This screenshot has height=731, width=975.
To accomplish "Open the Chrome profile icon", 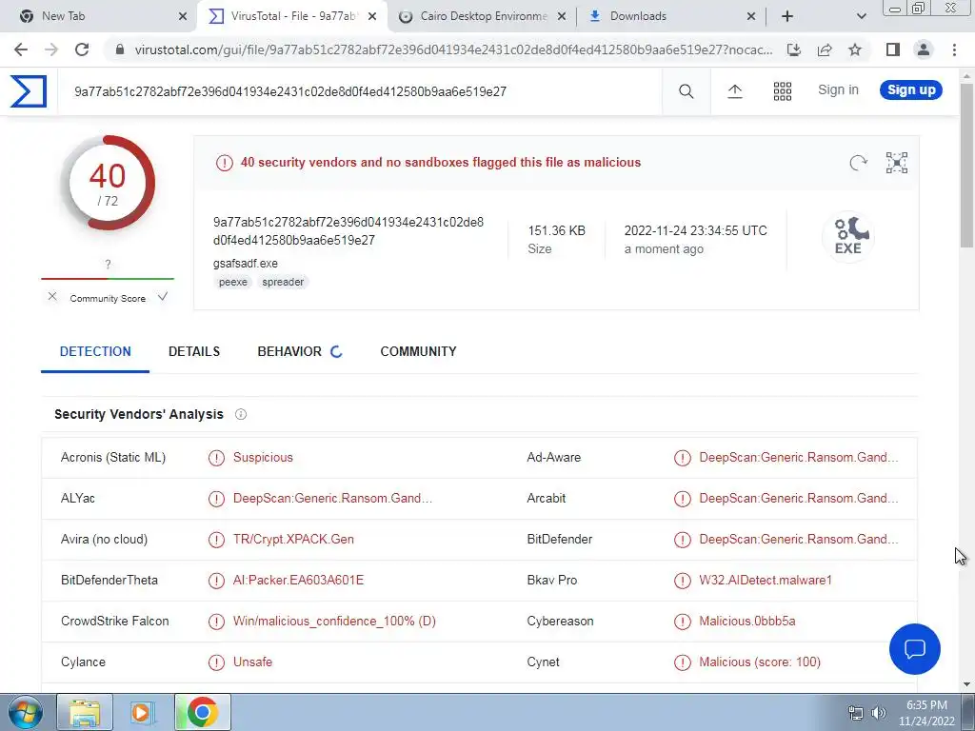I will point(924,49).
